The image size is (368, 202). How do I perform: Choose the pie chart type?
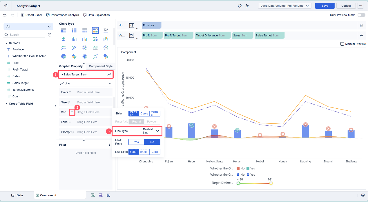pos(64,56)
